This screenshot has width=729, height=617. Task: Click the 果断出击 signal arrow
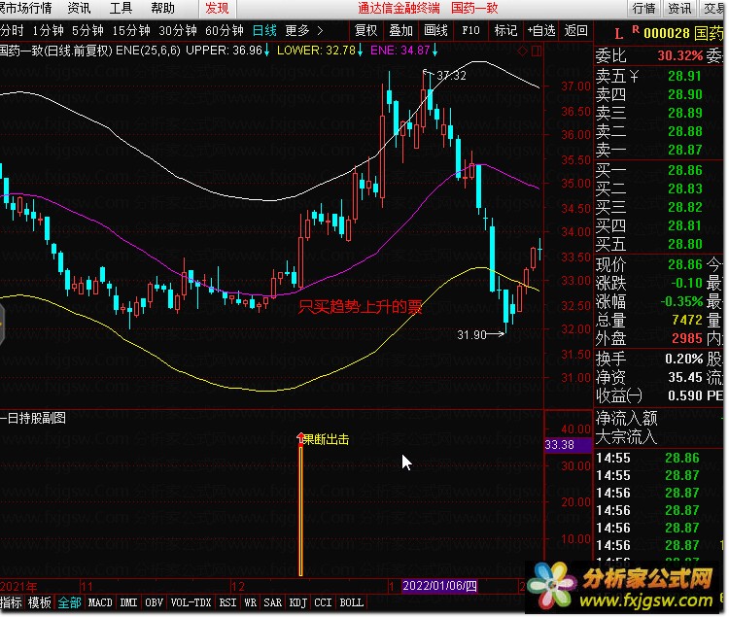tap(300, 438)
